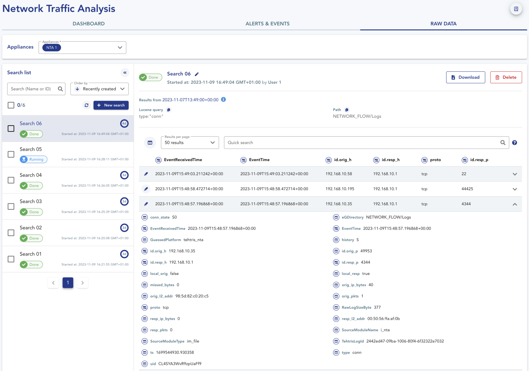Click the help question mark beside Quick search

(515, 143)
